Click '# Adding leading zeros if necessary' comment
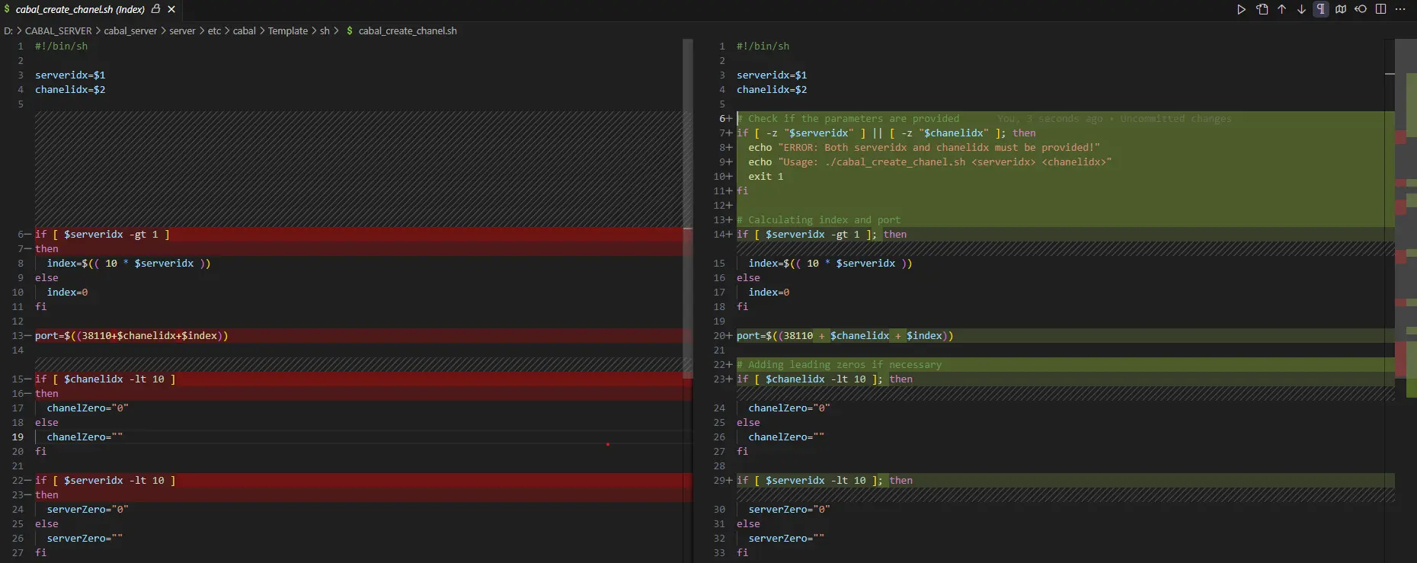This screenshot has width=1417, height=563. (839, 365)
